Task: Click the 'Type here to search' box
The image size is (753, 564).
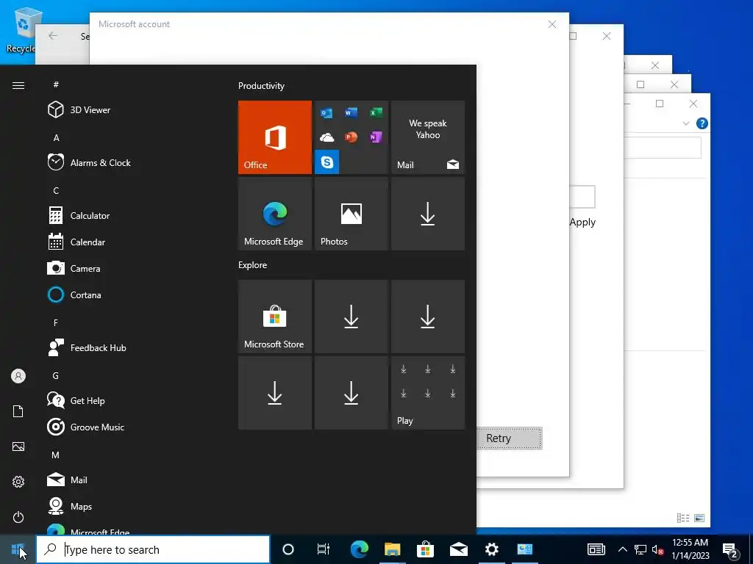Action: [153, 549]
